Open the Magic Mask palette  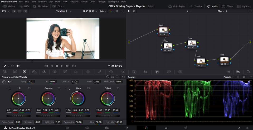coord(134,72)
